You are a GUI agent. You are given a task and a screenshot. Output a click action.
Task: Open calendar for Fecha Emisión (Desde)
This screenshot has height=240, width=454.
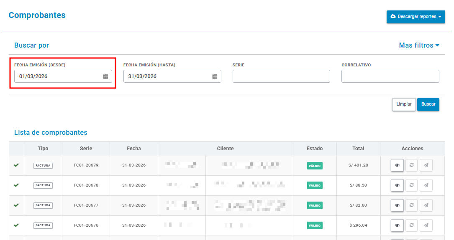pyautogui.click(x=106, y=76)
